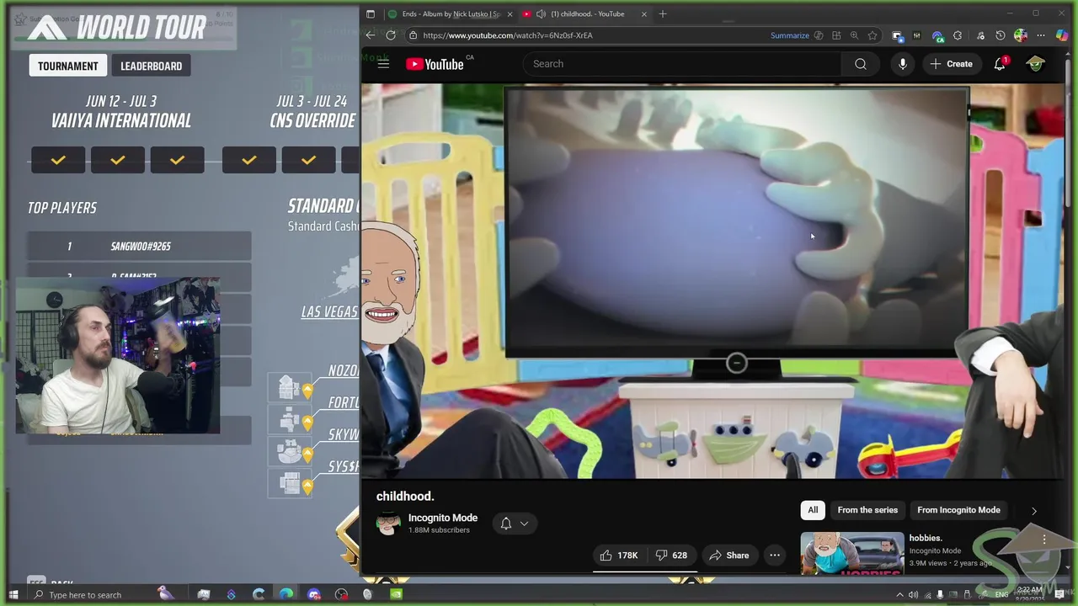Click the Create button on YouTube
1078x606 pixels.
pos(951,64)
